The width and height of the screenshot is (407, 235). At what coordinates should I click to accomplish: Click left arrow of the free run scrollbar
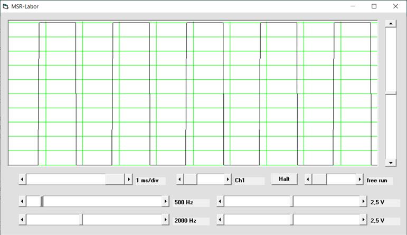tap(308, 180)
